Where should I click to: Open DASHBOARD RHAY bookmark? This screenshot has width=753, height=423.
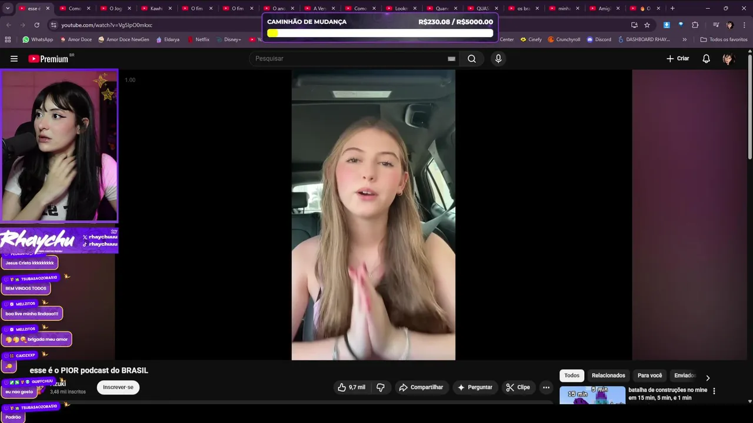644,39
